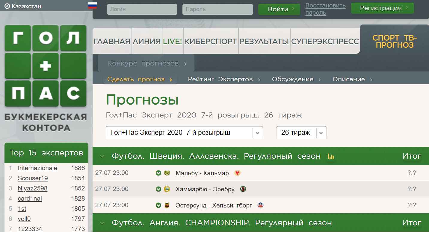The image size is (429, 232).
Task: Click the Helsingborg team crest icon
Action: (x=260, y=205)
